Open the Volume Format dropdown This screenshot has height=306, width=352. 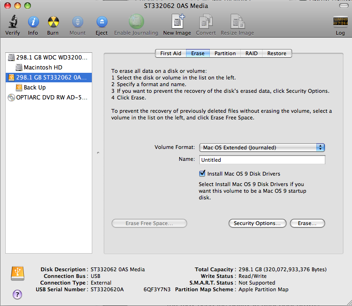pyautogui.click(x=262, y=148)
